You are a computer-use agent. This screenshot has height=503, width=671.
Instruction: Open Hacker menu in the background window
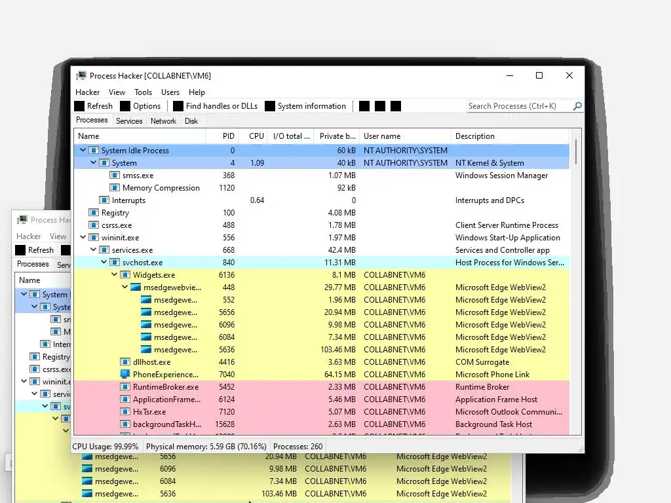[x=28, y=236]
